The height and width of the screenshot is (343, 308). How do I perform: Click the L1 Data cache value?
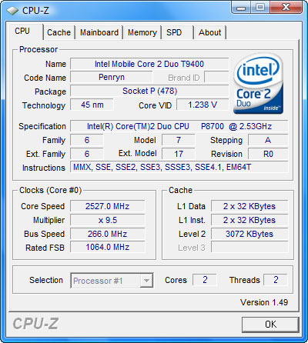click(x=249, y=206)
